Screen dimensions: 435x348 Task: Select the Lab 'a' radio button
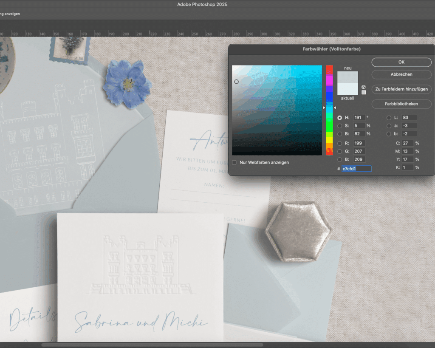click(389, 126)
